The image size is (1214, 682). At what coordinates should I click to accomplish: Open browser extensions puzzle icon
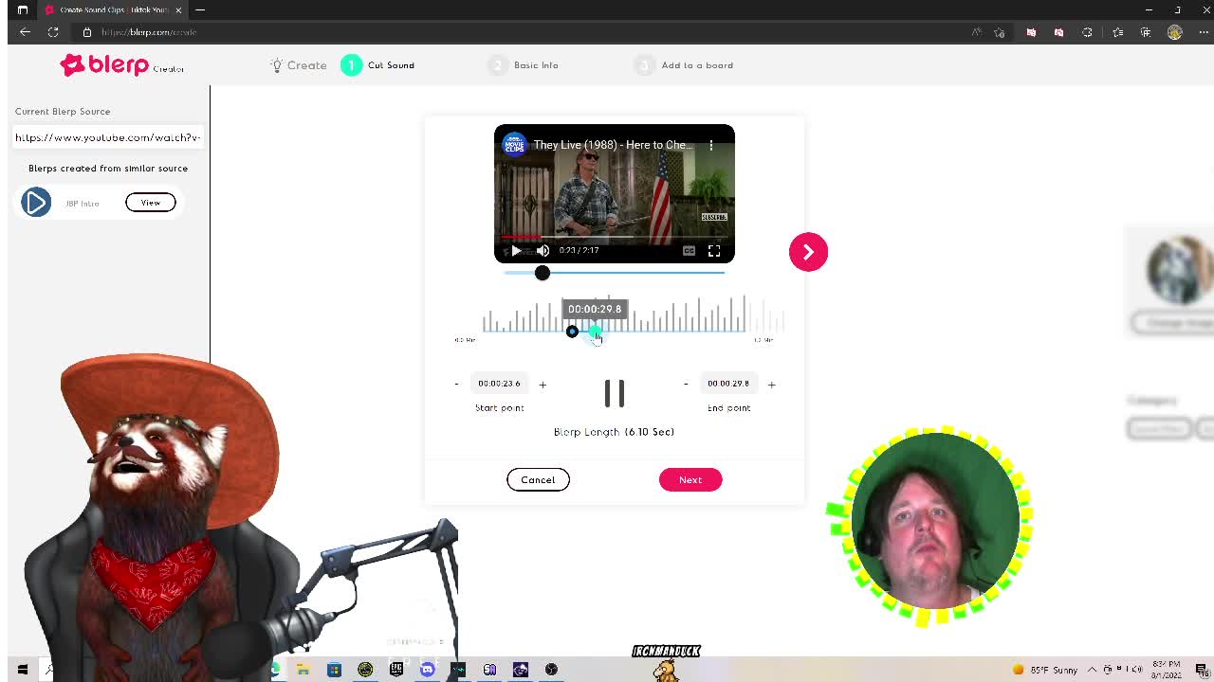click(x=1087, y=32)
